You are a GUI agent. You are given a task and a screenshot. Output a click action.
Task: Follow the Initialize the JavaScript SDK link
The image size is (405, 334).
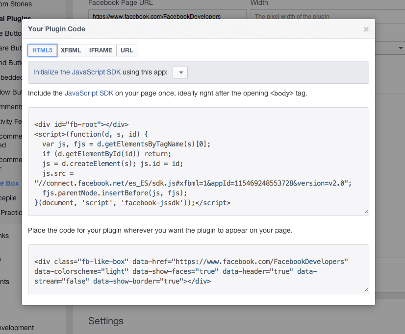tap(77, 72)
